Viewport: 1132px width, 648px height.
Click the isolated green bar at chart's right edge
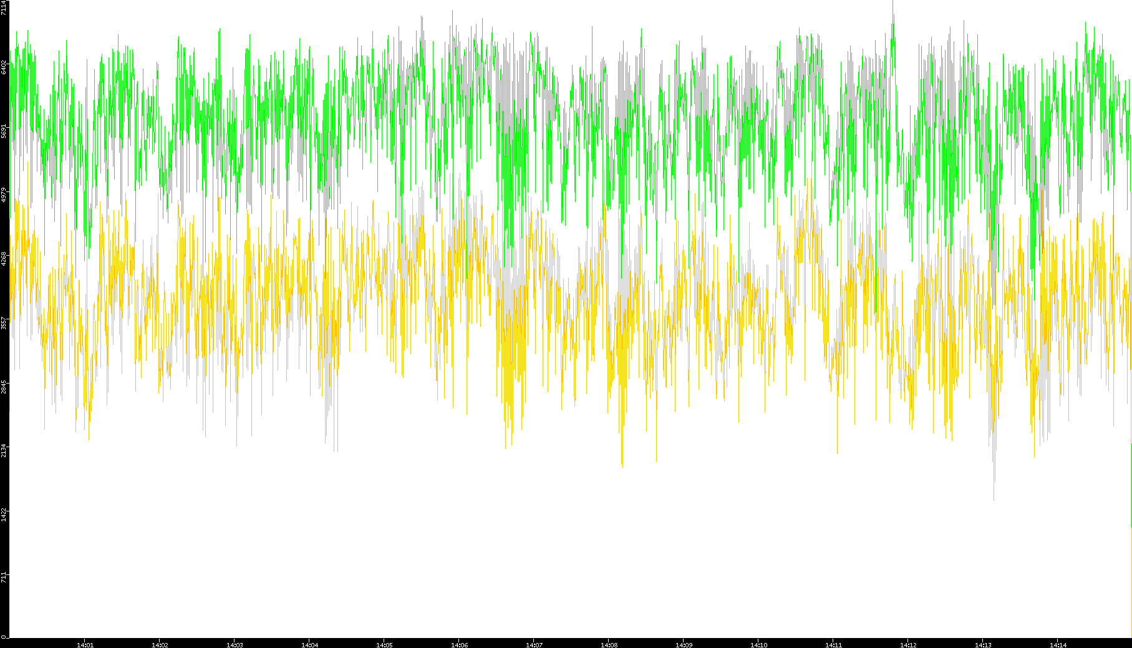1131,486
